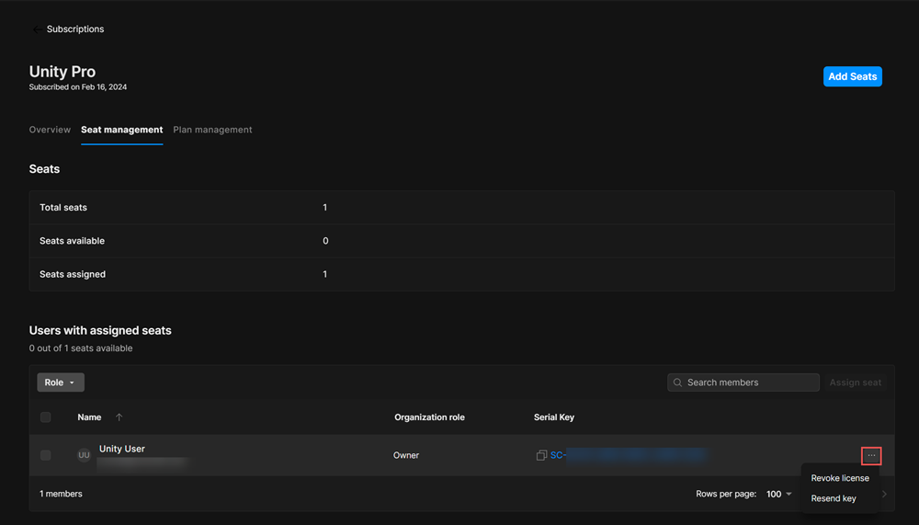This screenshot has height=525, width=919.
Task: Click the 0 out of 1 seats available text
Action: click(x=81, y=348)
